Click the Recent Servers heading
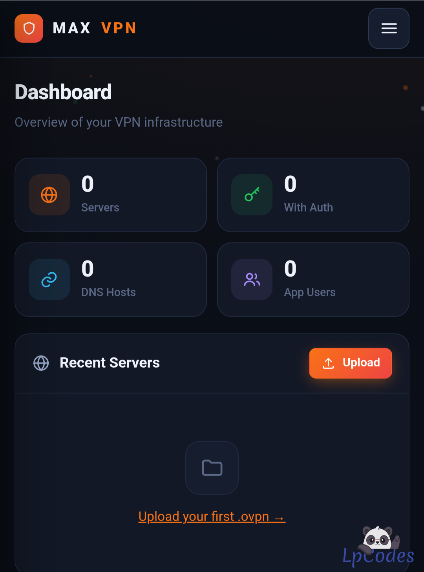The height and width of the screenshot is (572, 424). point(110,363)
